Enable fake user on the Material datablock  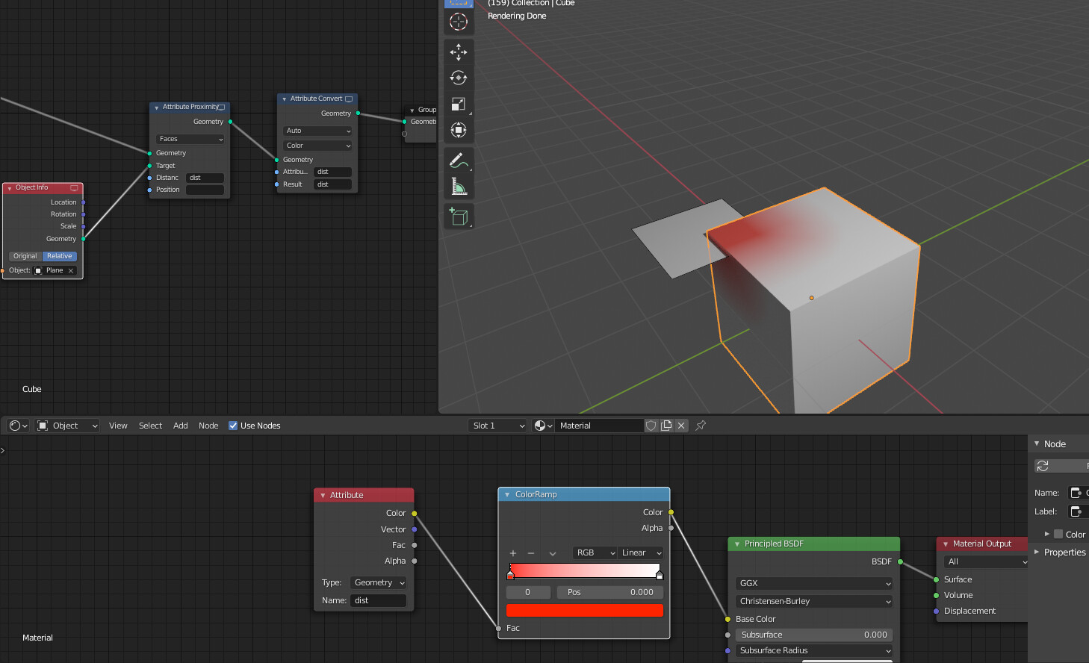tap(651, 425)
